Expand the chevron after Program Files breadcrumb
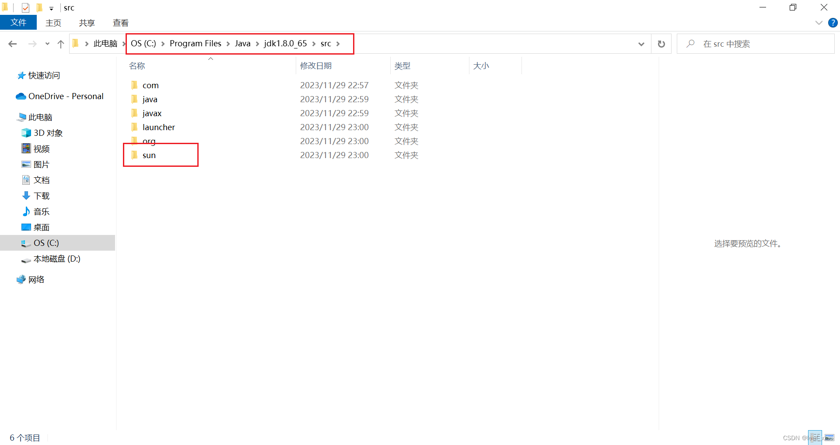 coord(228,44)
